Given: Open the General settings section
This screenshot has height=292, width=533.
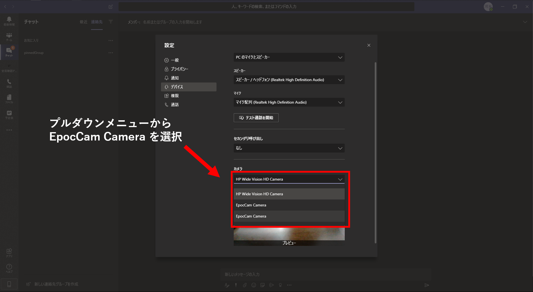Looking at the screenshot, I should click(175, 60).
